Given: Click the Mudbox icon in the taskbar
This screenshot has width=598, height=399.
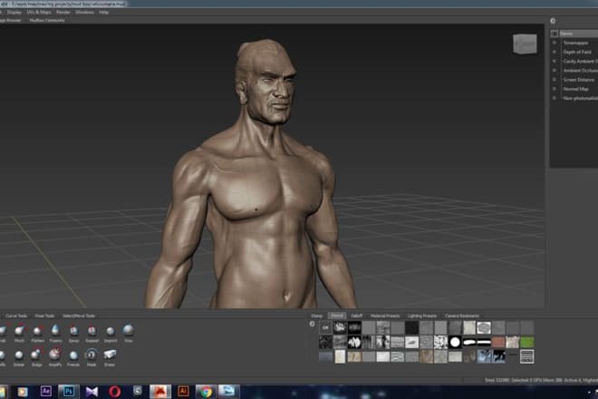Looking at the screenshot, I should click(x=160, y=392).
